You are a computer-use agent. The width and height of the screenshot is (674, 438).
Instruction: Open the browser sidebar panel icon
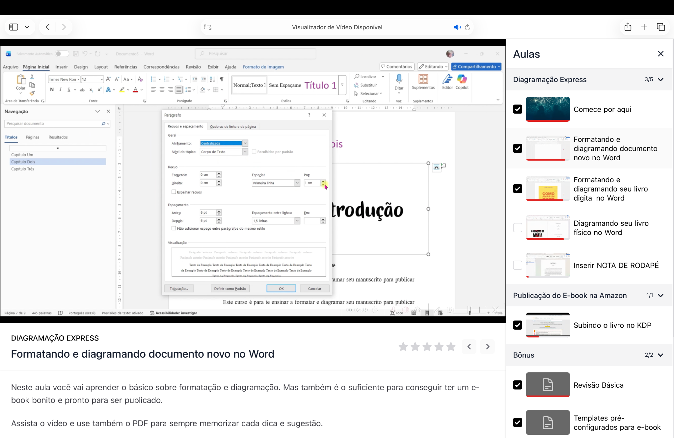click(x=13, y=27)
